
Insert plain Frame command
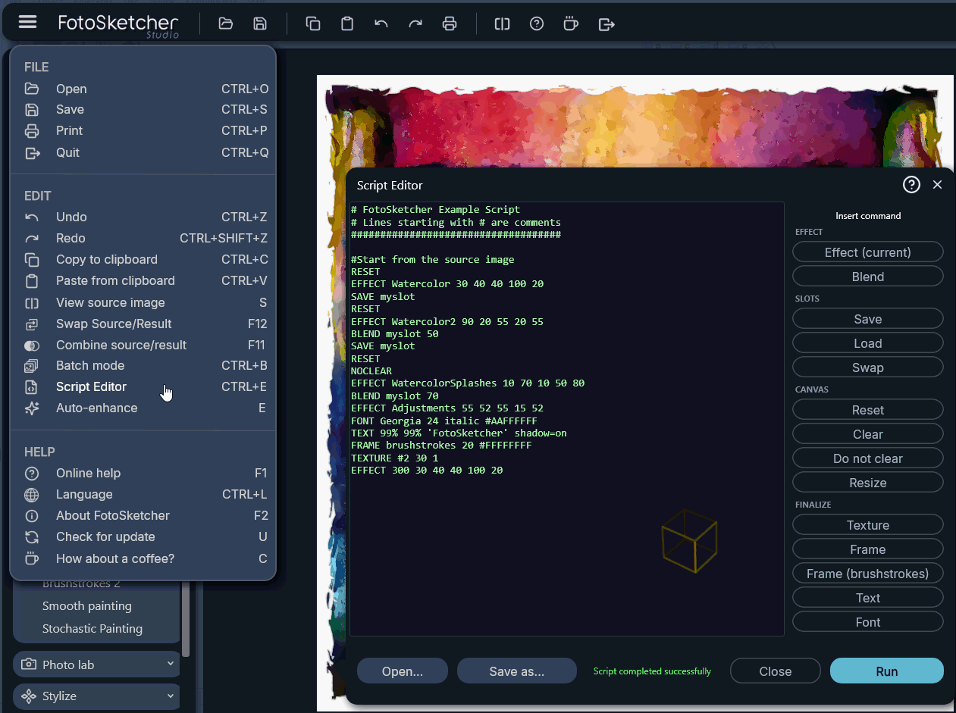point(867,549)
